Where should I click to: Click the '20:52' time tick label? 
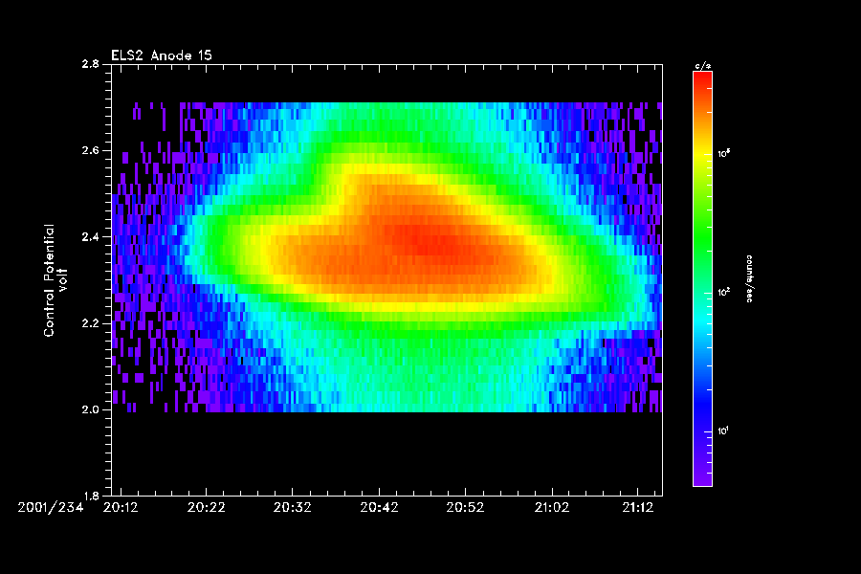tap(465, 507)
